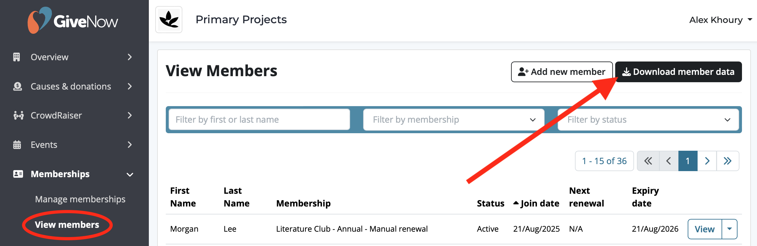Select the CrowdRaiser people icon
The width and height of the screenshot is (757, 246).
(x=18, y=115)
